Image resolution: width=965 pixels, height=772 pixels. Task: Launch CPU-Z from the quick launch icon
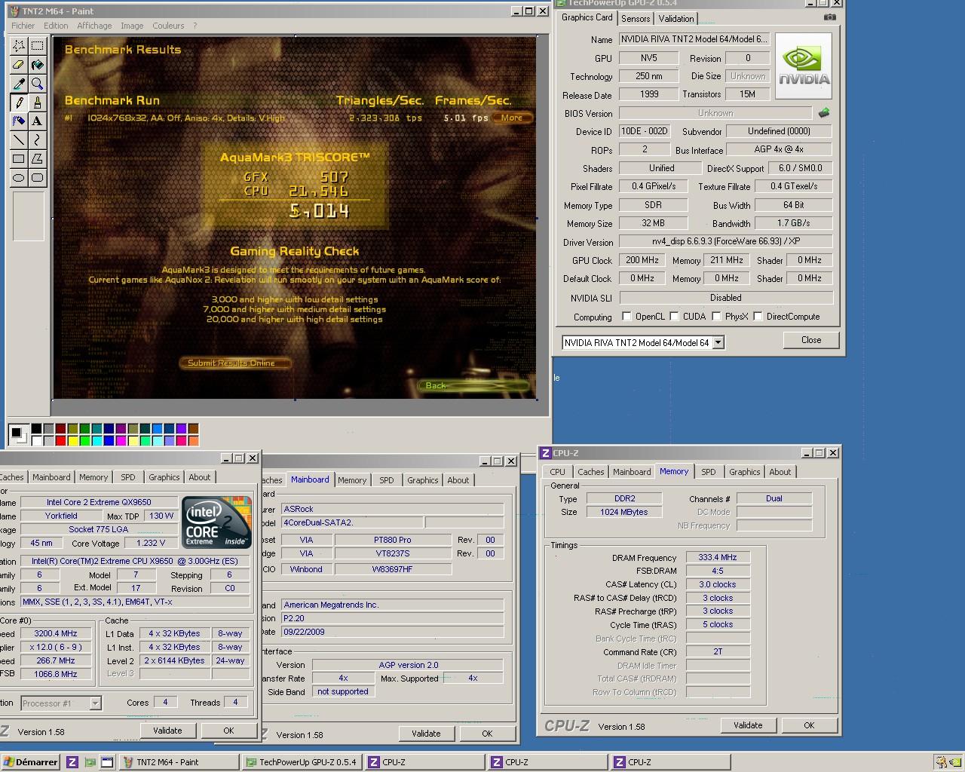click(72, 762)
